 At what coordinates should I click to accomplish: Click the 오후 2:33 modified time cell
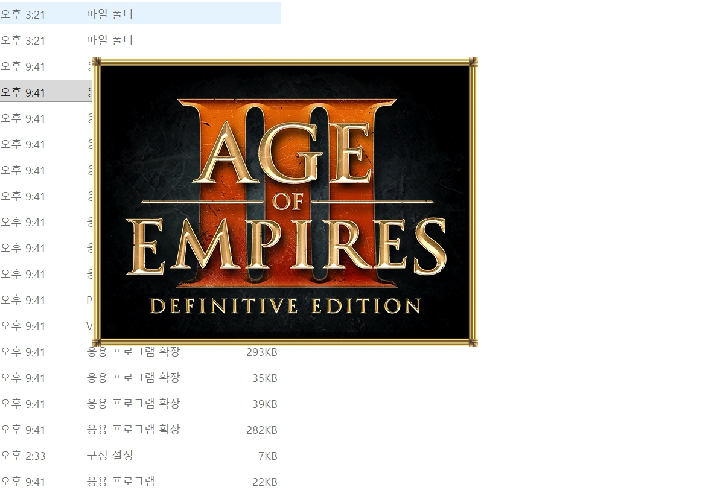[x=23, y=456]
